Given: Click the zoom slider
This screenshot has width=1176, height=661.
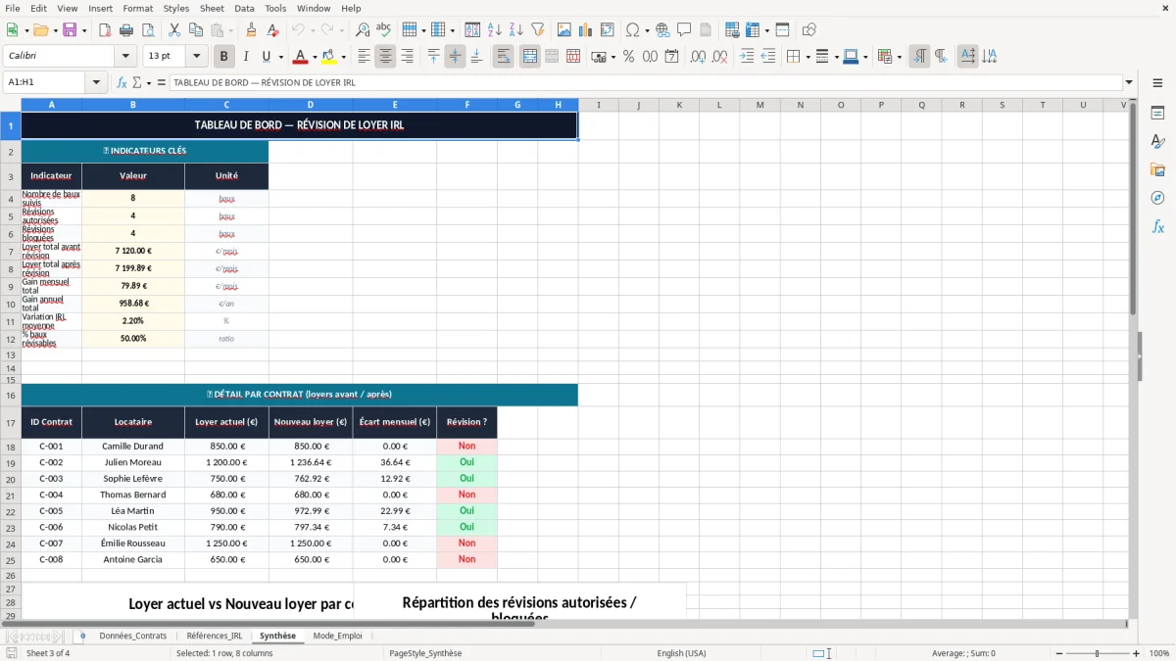Looking at the screenshot, I should [x=1098, y=653].
